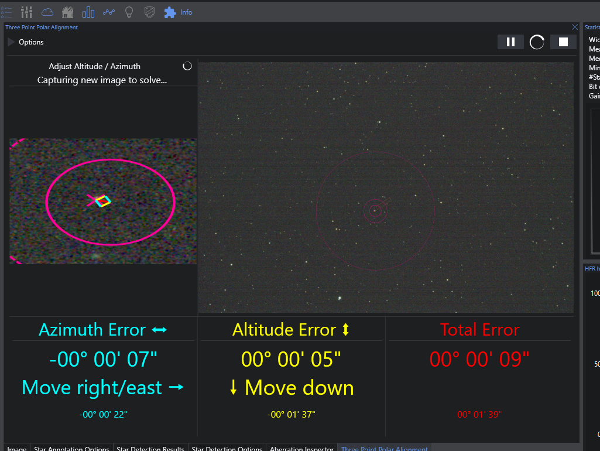Image resolution: width=600 pixels, height=451 pixels.
Task: Click the initial total error 00° 01' 39"
Action: pos(479,415)
